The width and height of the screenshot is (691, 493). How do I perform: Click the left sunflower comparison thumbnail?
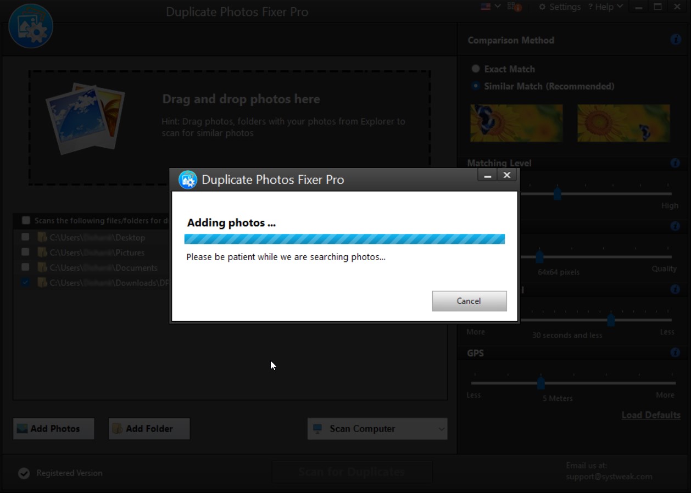(x=516, y=123)
